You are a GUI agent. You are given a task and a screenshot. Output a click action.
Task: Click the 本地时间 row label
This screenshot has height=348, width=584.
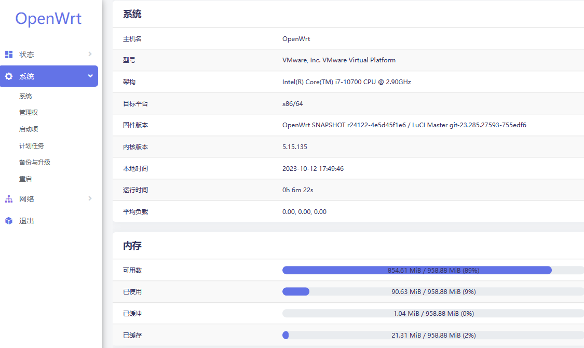(x=135, y=168)
